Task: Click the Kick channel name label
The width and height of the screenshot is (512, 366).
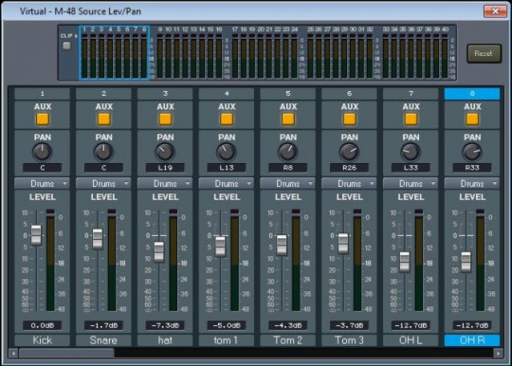Action: tap(42, 340)
